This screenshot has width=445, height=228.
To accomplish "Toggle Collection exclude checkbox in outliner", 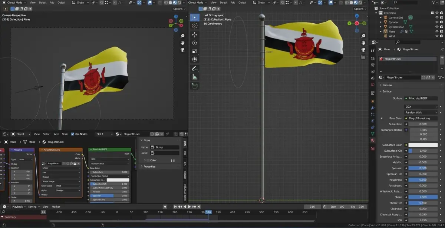I will click(432, 13).
